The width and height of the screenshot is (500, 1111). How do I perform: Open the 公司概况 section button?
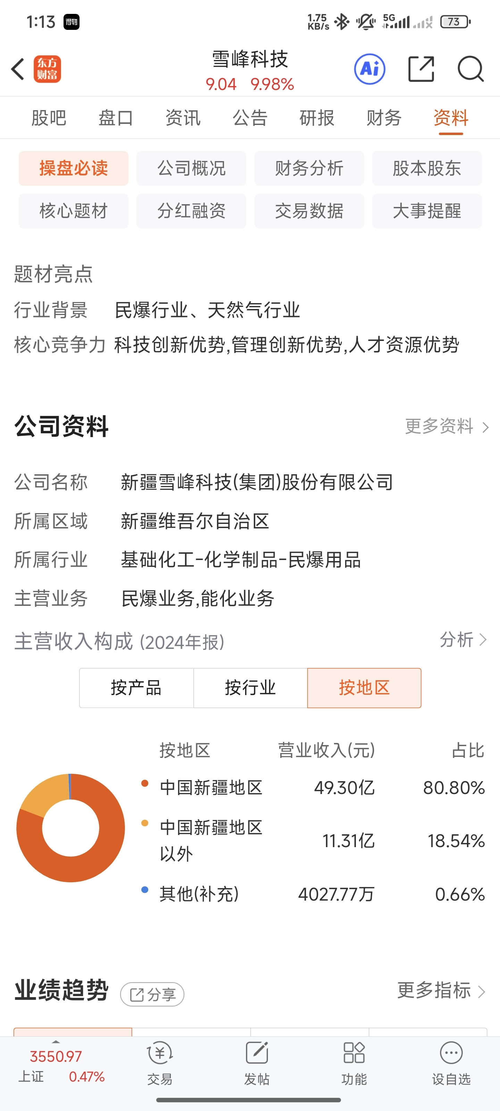pyautogui.click(x=191, y=168)
